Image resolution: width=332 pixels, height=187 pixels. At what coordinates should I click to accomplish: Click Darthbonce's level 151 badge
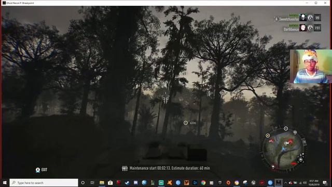[317, 28]
